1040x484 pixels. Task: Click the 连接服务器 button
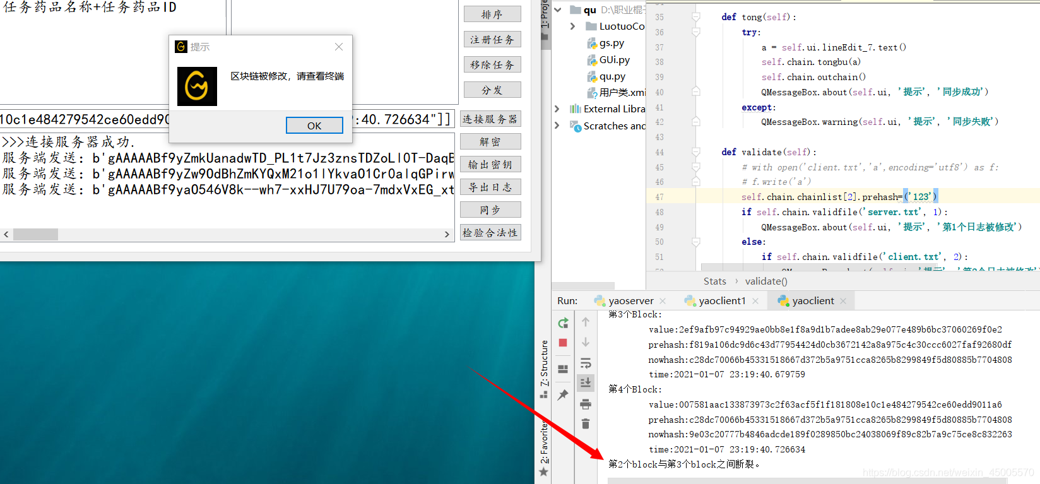[490, 119]
